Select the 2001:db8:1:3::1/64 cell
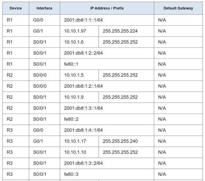 point(107,108)
